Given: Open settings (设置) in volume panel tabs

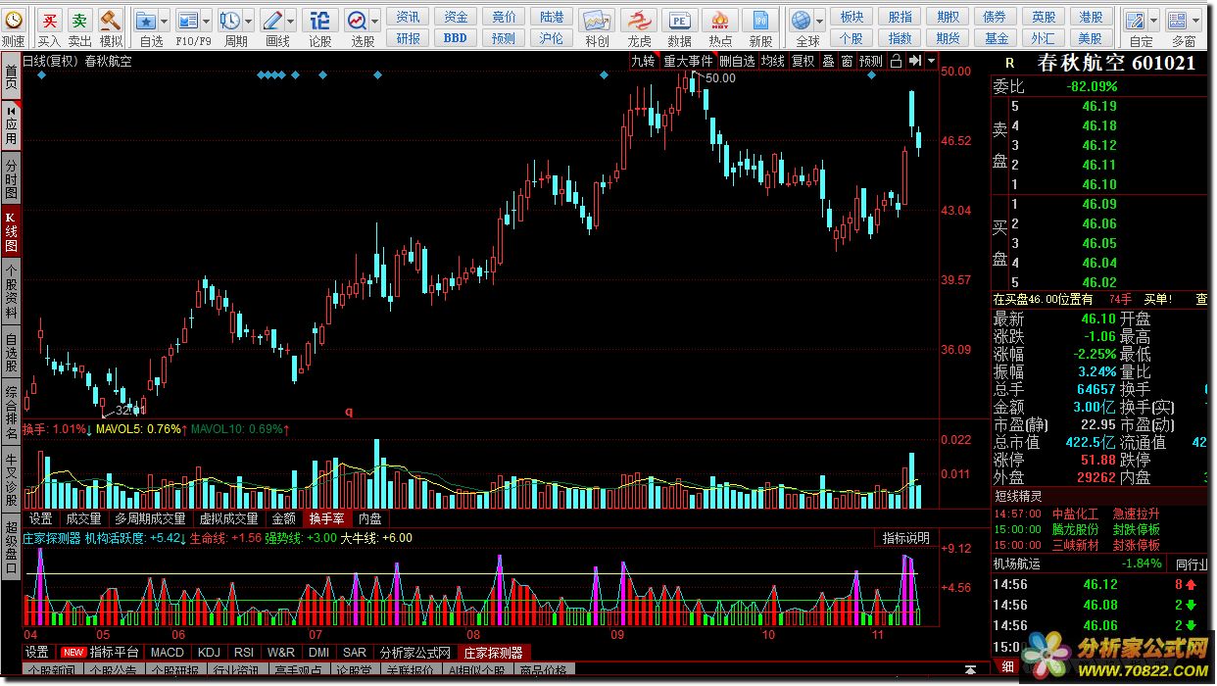Looking at the screenshot, I should click(41, 518).
